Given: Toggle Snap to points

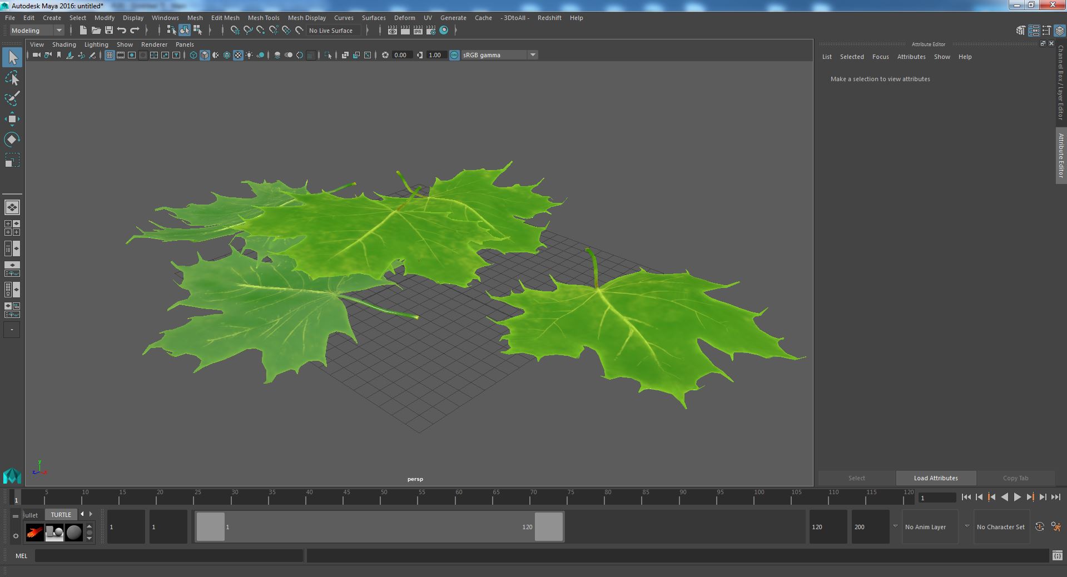Looking at the screenshot, I should click(x=261, y=31).
